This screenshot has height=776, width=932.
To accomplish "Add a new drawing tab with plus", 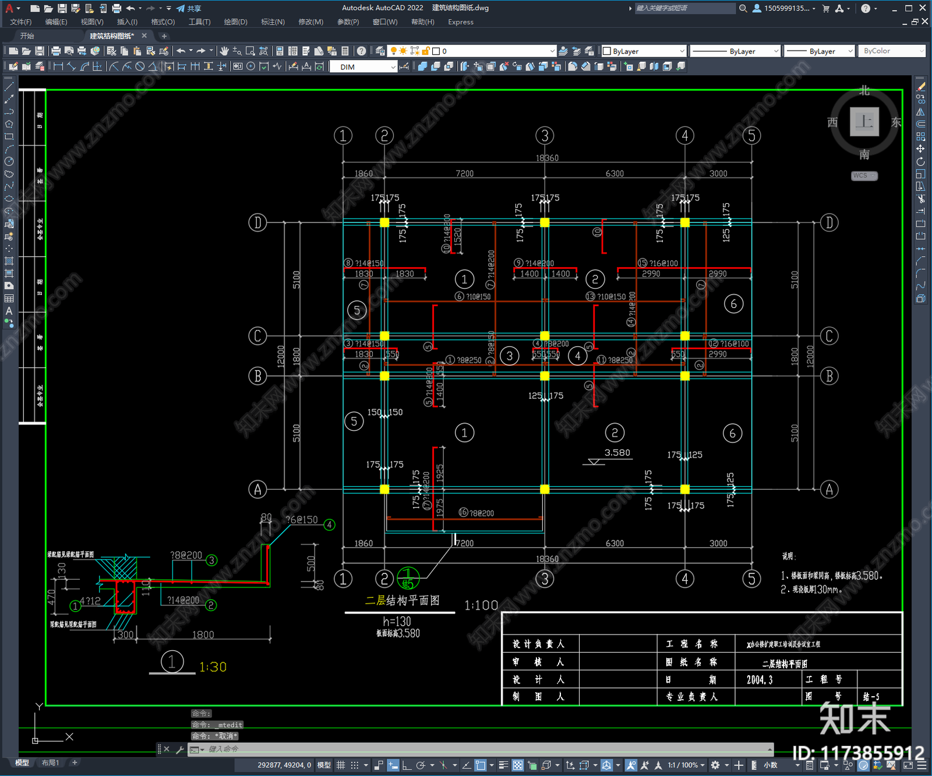I will click(x=164, y=36).
